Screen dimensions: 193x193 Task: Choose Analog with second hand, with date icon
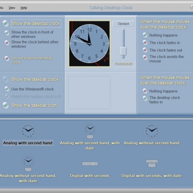tap(90, 131)
